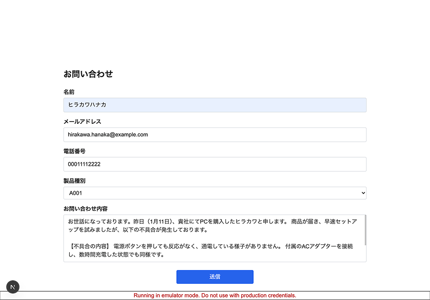Click the inquiry textarea's vertical scrollbar

[365, 231]
